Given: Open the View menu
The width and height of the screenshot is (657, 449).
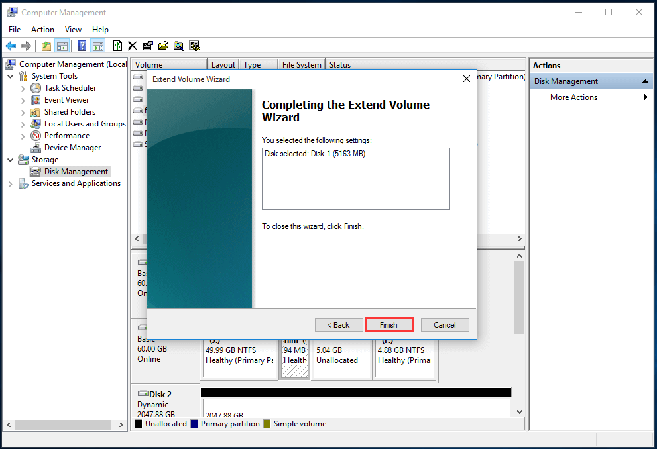Looking at the screenshot, I should click(73, 29).
